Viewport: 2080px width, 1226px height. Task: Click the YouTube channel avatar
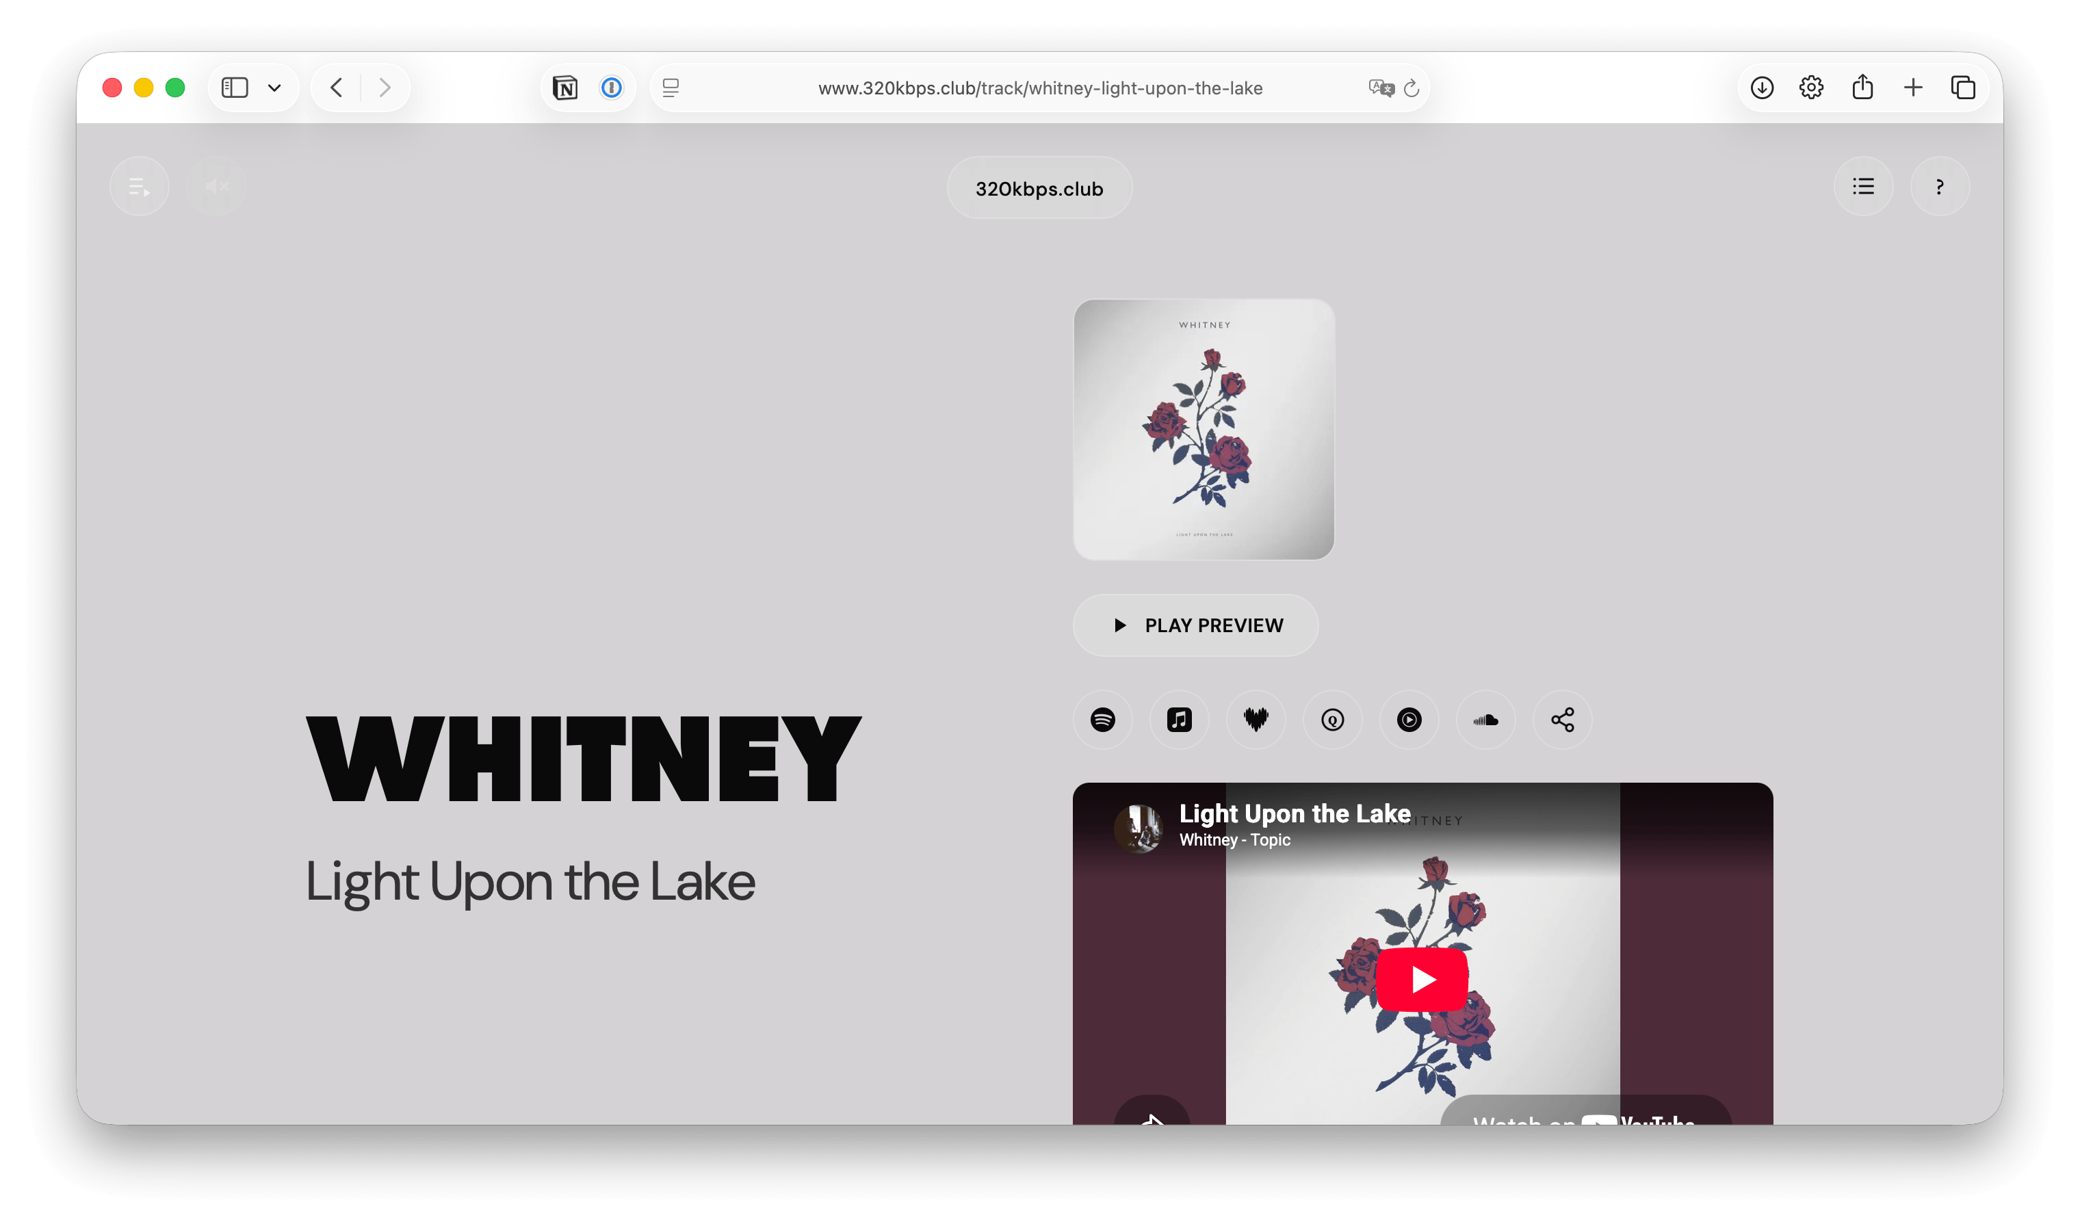[1139, 828]
